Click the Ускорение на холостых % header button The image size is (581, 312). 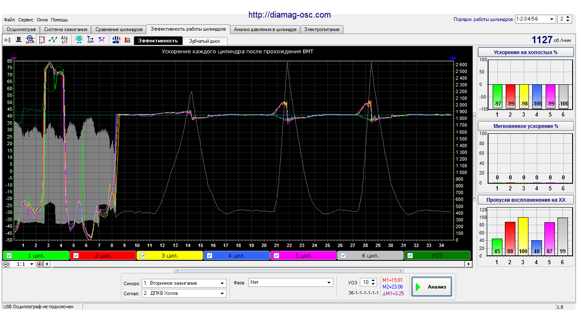(526, 52)
